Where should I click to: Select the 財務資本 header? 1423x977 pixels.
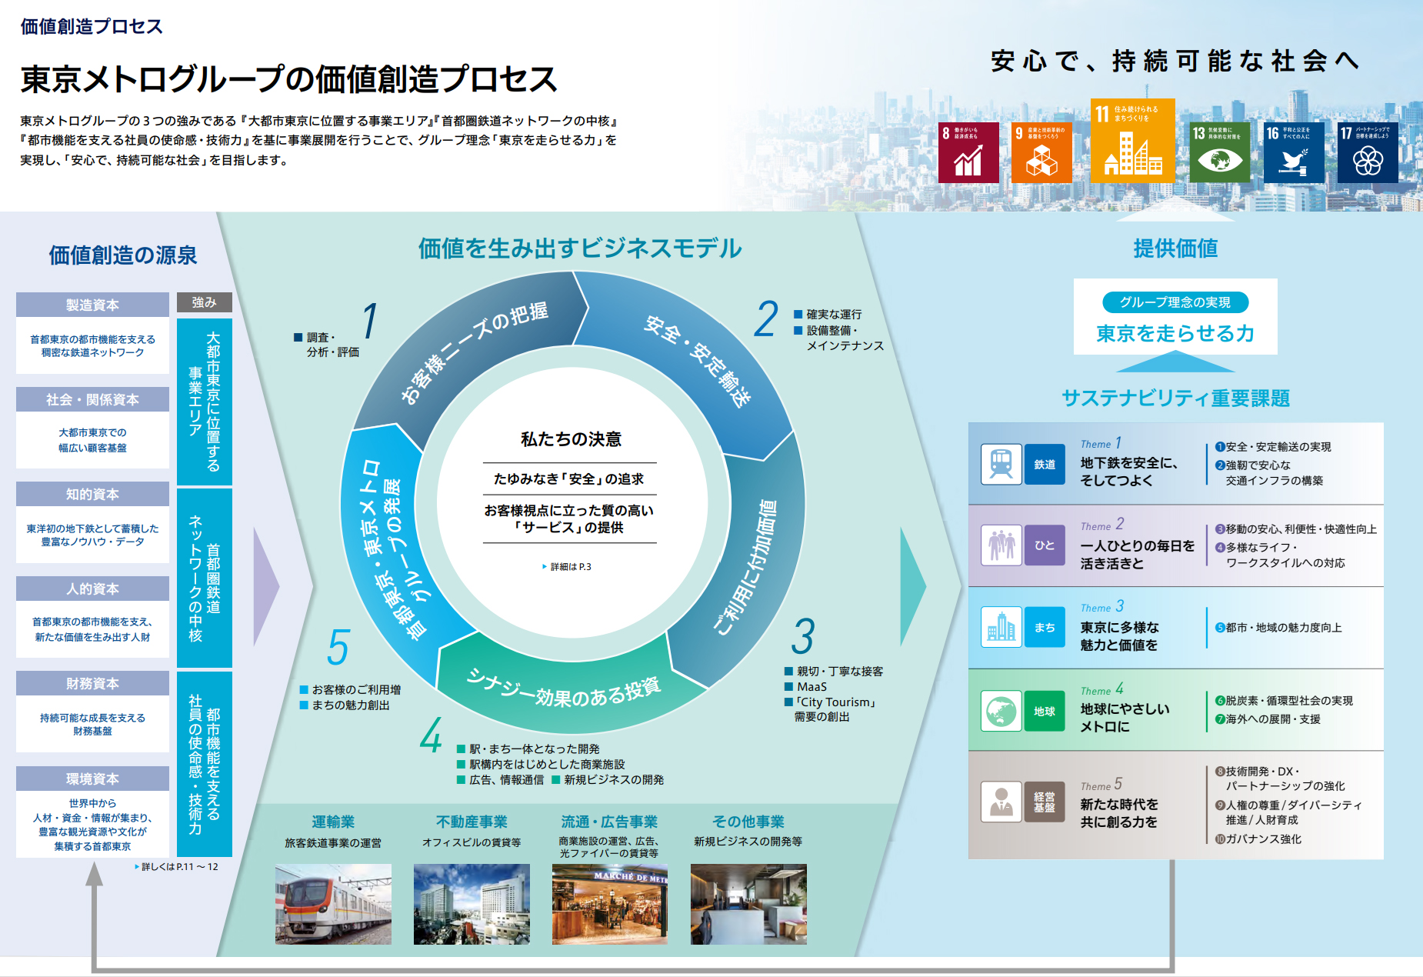[92, 683]
